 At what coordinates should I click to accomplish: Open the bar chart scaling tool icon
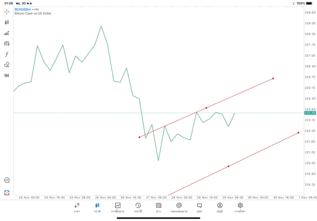[7, 33]
